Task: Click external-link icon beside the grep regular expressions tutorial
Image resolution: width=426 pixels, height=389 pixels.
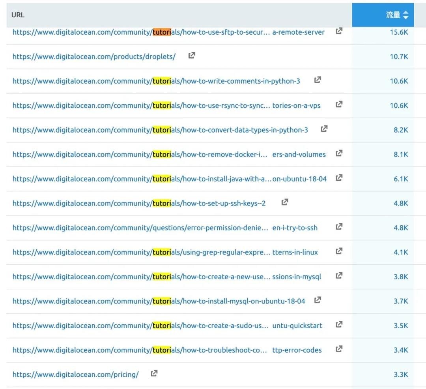Action: pyautogui.click(x=339, y=251)
